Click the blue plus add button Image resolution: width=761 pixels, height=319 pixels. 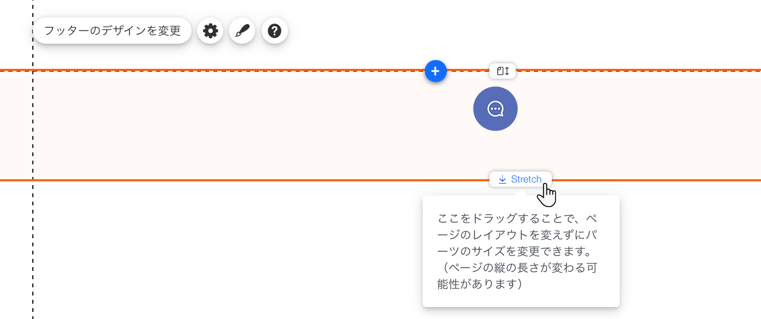pyautogui.click(x=435, y=71)
